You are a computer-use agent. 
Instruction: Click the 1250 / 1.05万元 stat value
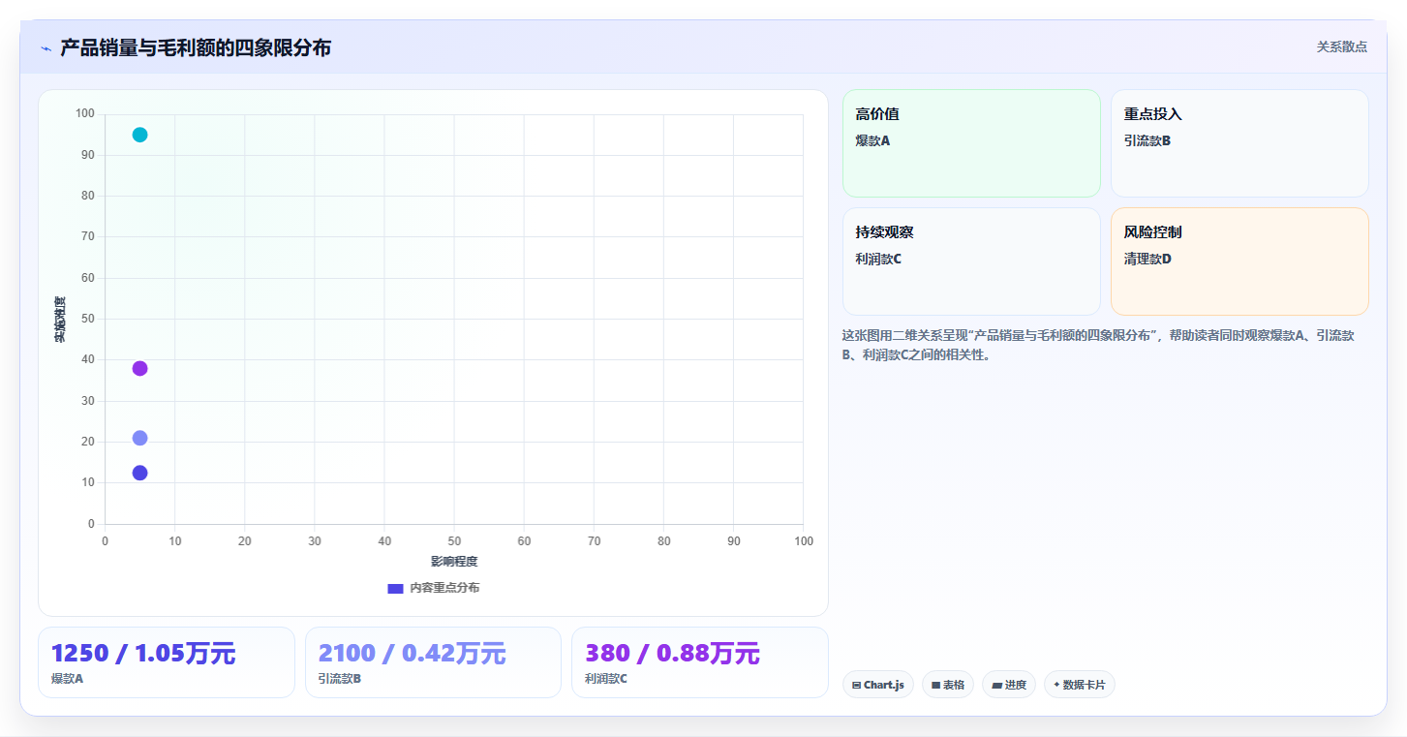143,654
